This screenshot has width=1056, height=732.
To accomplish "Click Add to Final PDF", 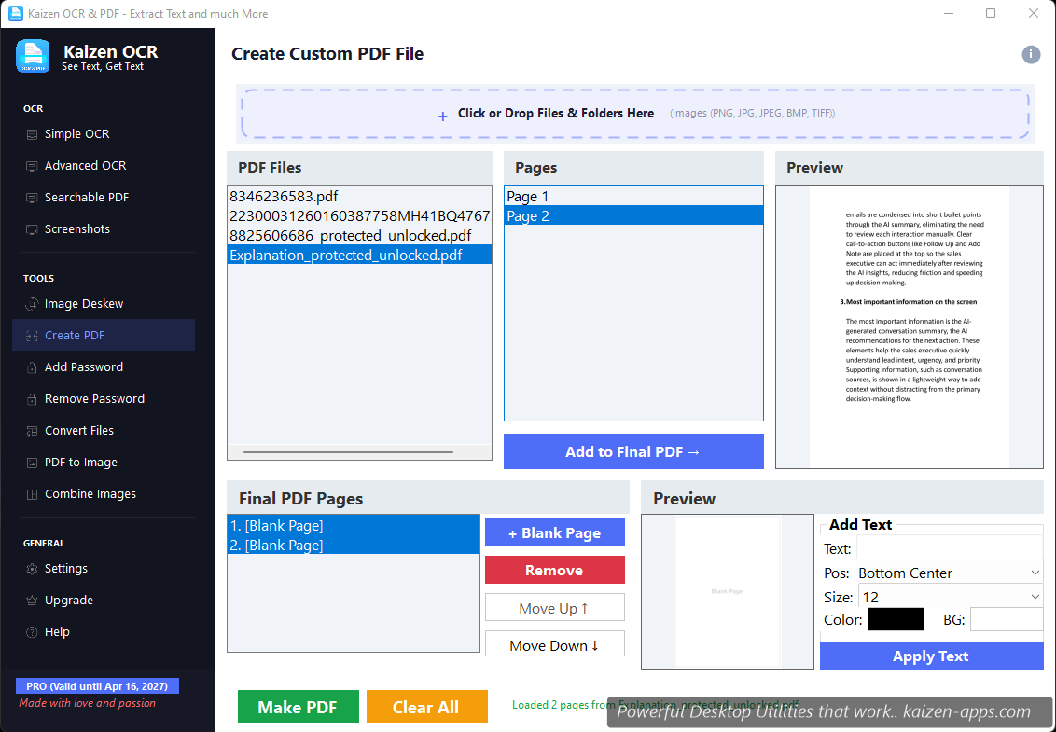I will point(633,451).
